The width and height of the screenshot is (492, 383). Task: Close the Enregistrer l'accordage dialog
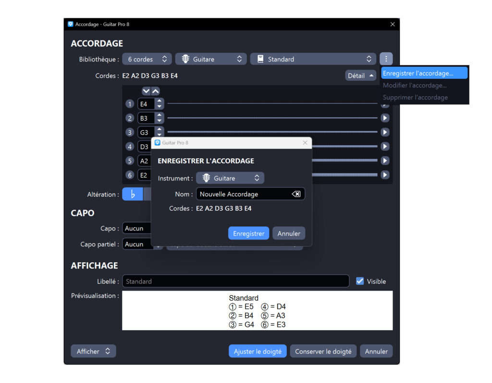pyautogui.click(x=305, y=142)
